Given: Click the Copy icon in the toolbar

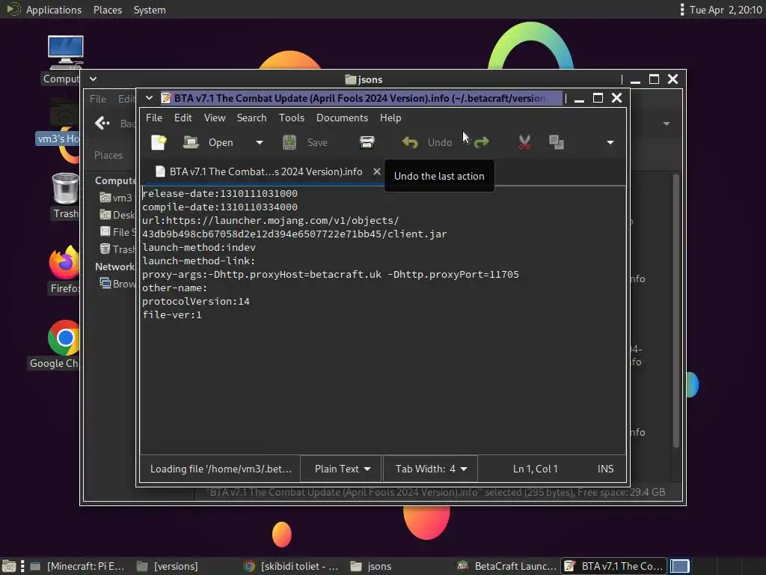Looking at the screenshot, I should click(x=557, y=142).
